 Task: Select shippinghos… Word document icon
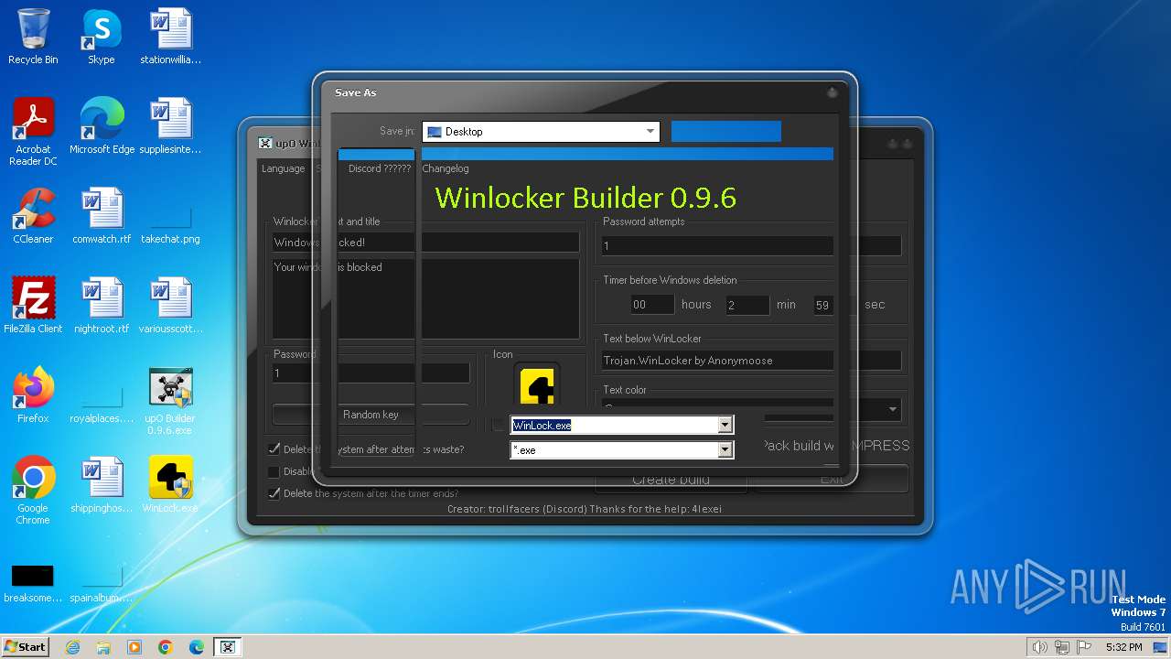click(102, 486)
